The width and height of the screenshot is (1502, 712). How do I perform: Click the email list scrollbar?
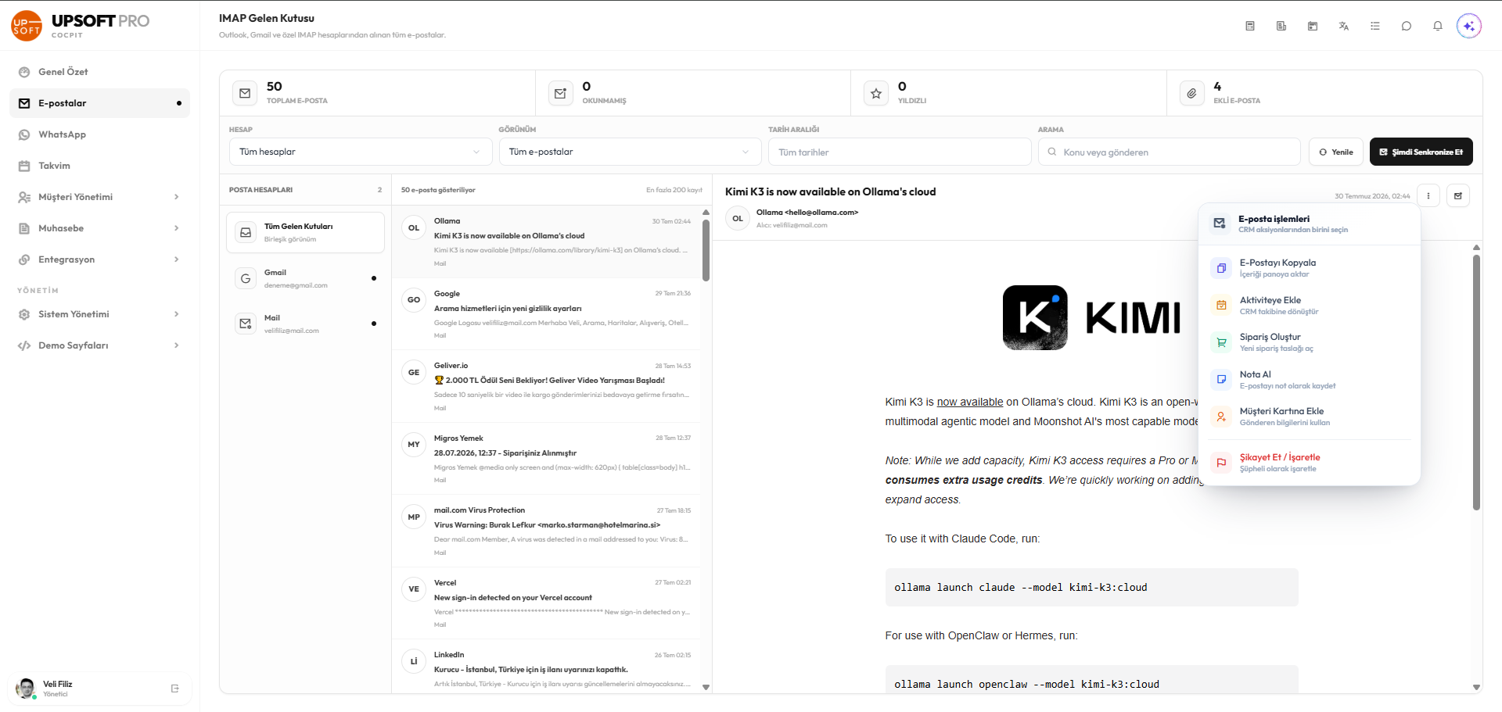click(x=706, y=250)
